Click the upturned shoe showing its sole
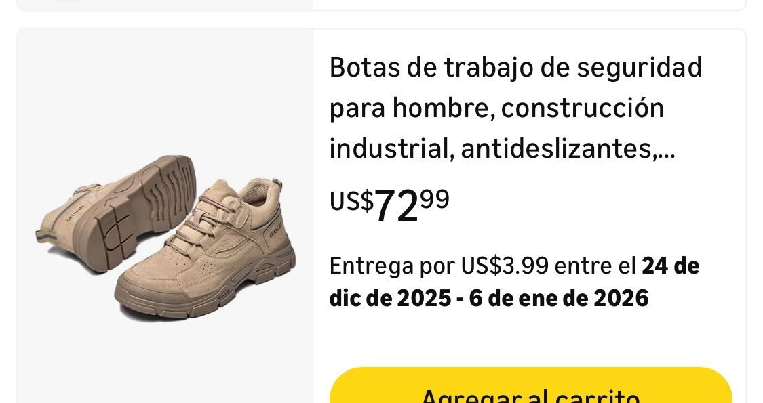This screenshot has height=403, width=763. pyautogui.click(x=117, y=211)
